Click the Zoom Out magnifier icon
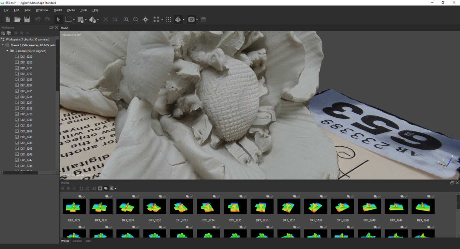 136,19
